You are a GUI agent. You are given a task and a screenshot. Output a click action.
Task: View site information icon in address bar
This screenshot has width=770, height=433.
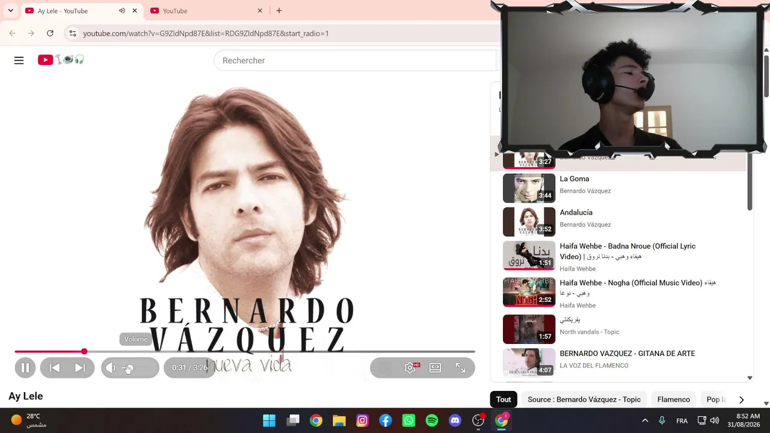point(73,34)
